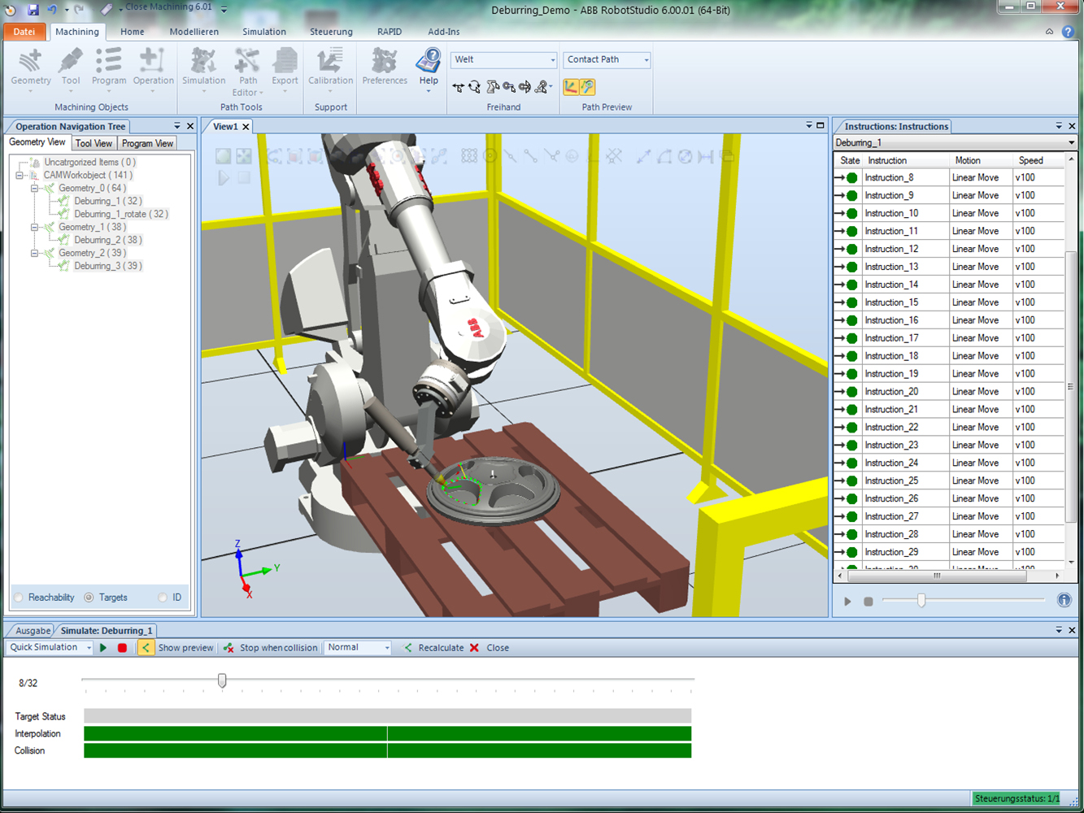Select the Reachability radio button
This screenshot has width=1084, height=813.
(x=20, y=598)
